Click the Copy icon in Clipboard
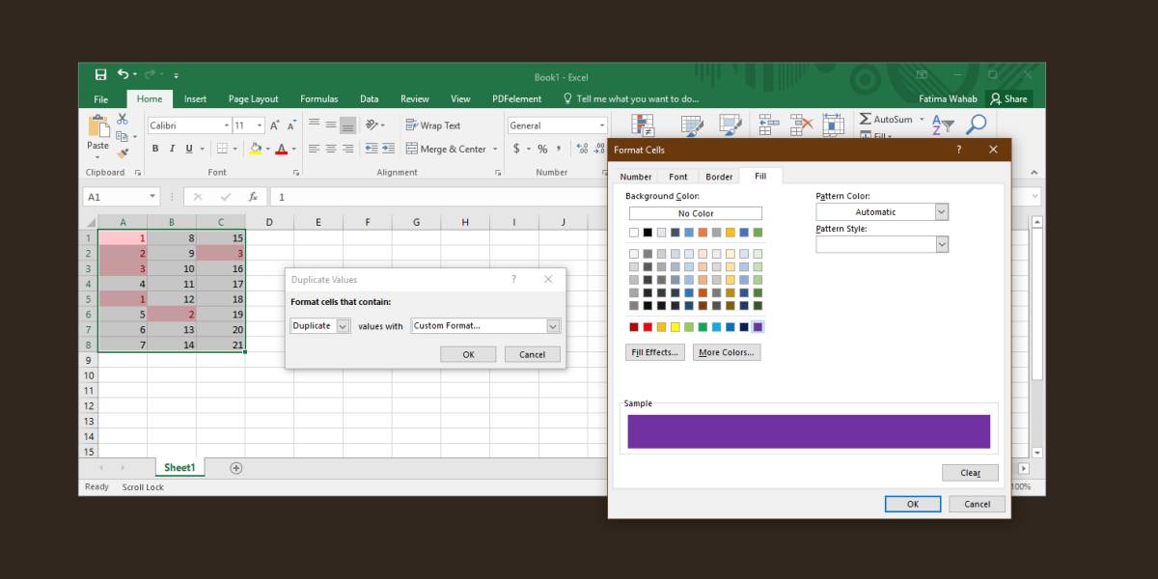This screenshot has height=579, width=1158. tap(123, 136)
